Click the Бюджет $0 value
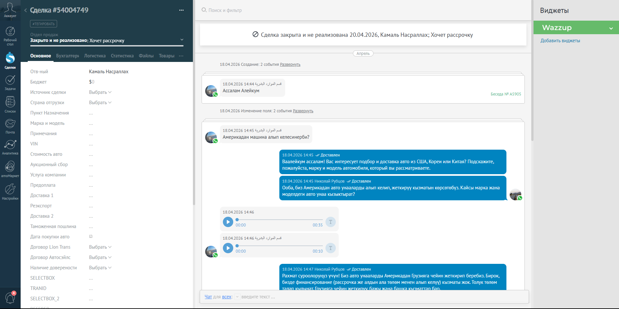619x309 pixels. 92,82
